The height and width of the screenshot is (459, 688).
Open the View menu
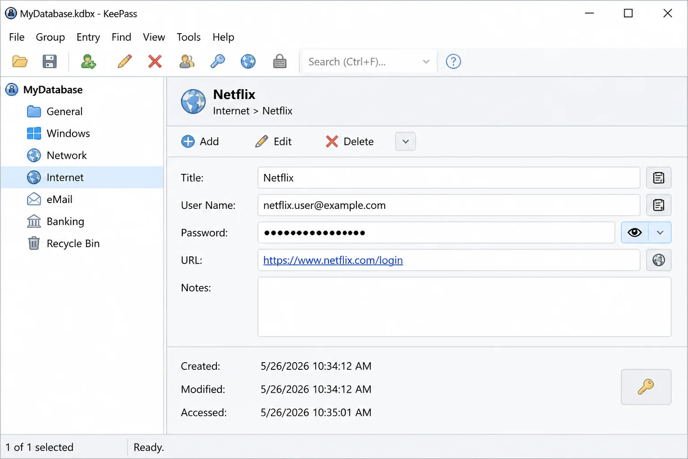154,37
